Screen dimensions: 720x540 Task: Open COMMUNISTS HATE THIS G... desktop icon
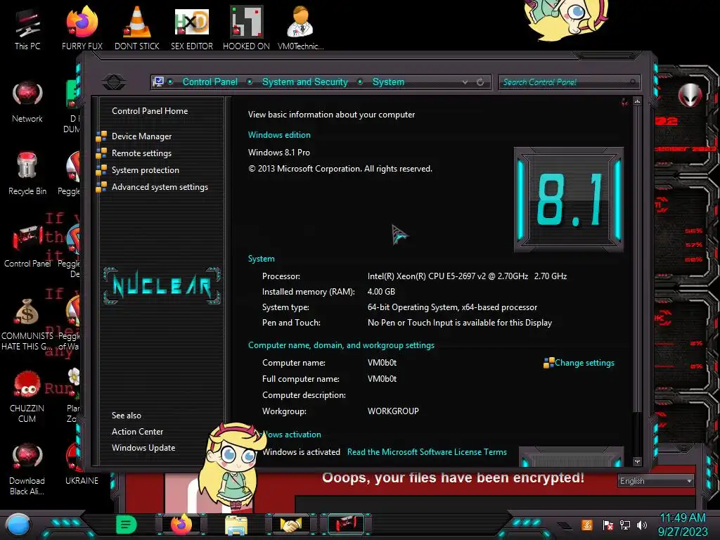(27, 323)
